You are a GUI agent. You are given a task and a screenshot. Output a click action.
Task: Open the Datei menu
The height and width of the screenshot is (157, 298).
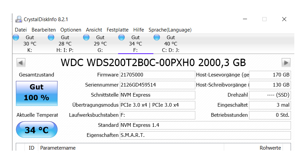[21, 30]
